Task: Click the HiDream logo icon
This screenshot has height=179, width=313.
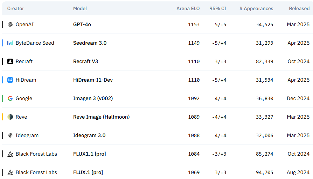Action: pyautogui.click(x=10, y=80)
